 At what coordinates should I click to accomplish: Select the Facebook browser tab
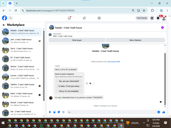click(x=10, y=3)
